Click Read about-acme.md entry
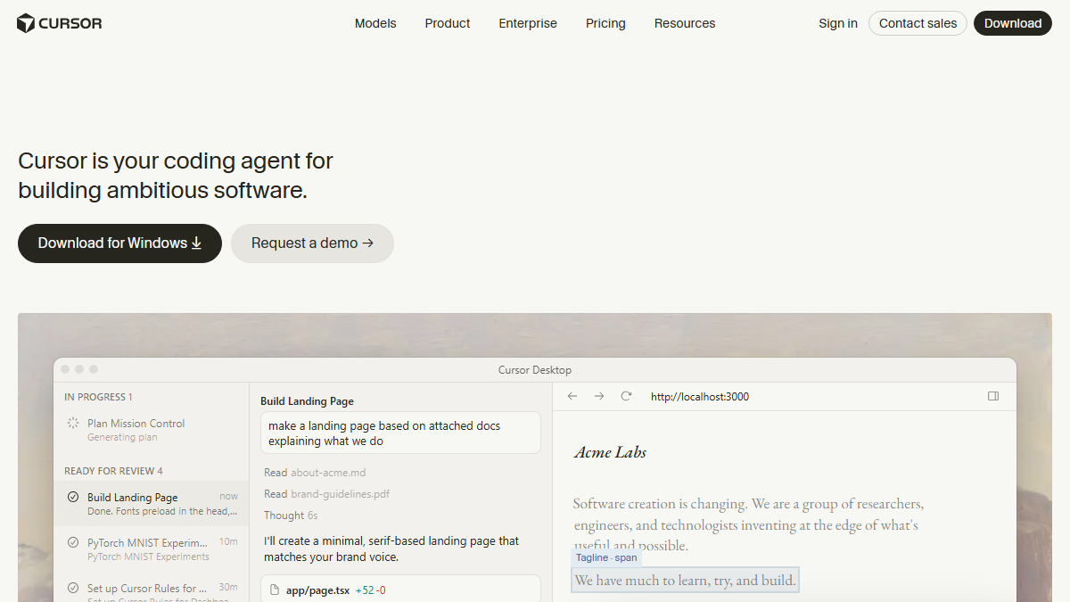1070x602 pixels. (315, 473)
